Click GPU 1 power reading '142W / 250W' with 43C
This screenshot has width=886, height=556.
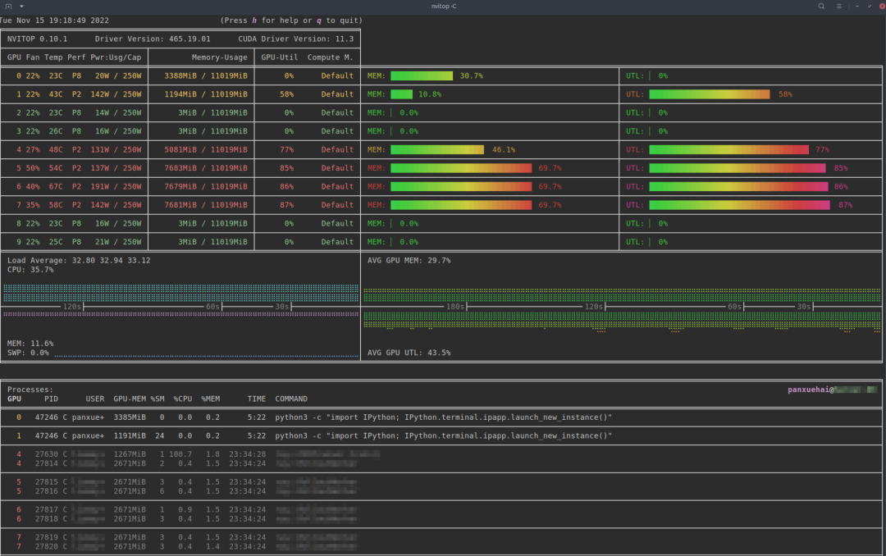coord(116,94)
